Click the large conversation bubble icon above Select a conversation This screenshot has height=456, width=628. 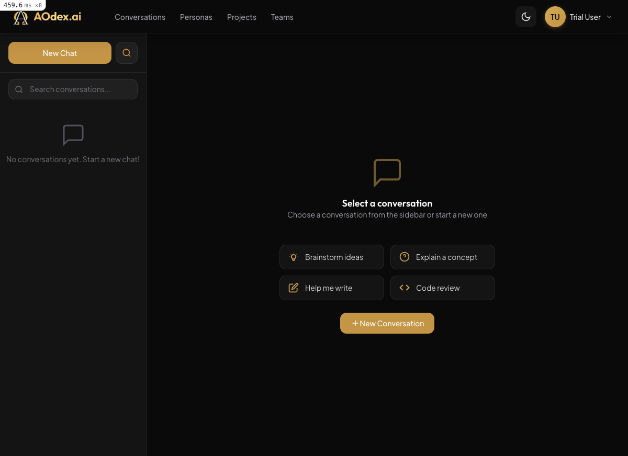point(387,173)
